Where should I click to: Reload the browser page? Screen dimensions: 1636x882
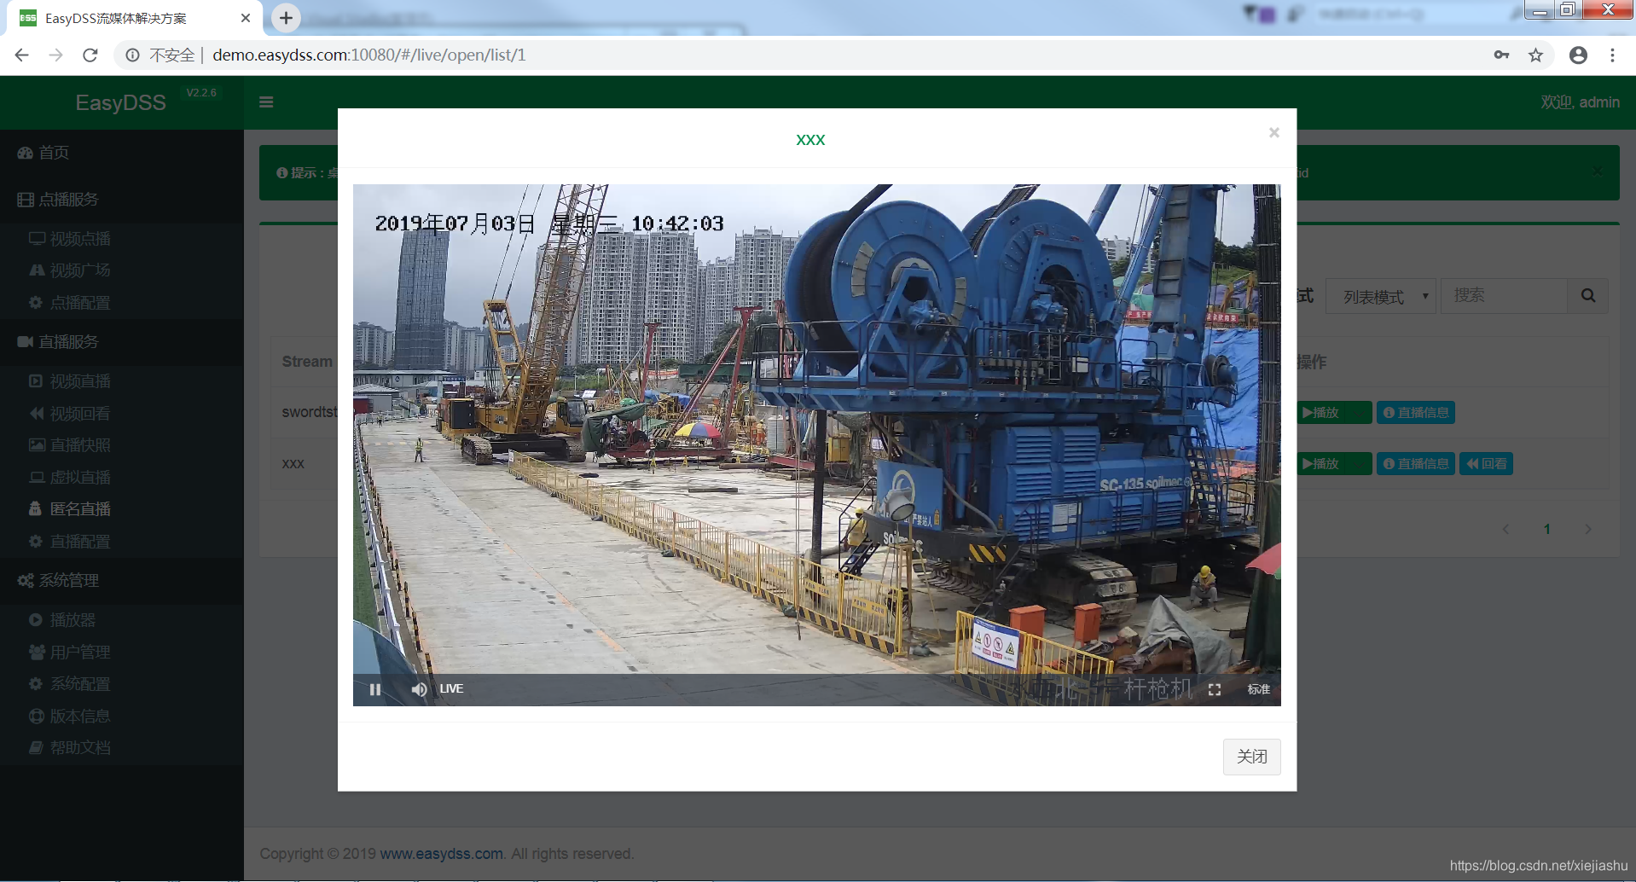coord(90,55)
